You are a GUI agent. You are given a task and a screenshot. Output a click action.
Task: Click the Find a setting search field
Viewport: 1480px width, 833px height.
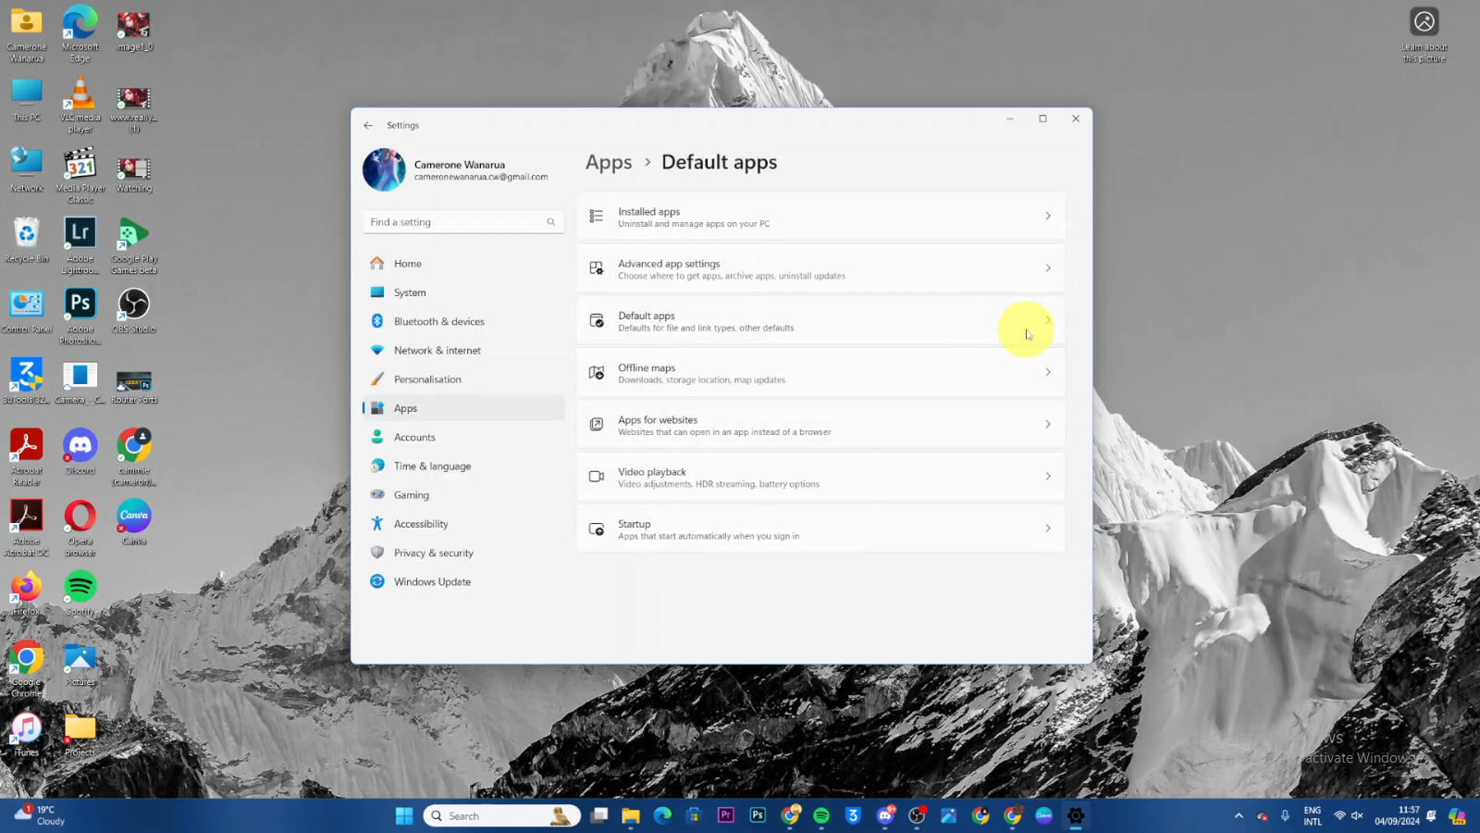pos(463,222)
